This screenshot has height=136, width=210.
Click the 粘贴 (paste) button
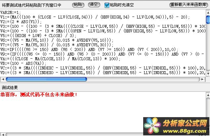click(78, 5)
